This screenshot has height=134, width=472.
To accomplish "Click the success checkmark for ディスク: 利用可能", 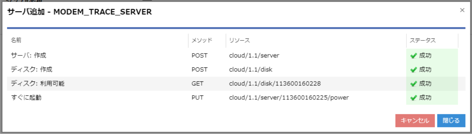I will click(413, 84).
